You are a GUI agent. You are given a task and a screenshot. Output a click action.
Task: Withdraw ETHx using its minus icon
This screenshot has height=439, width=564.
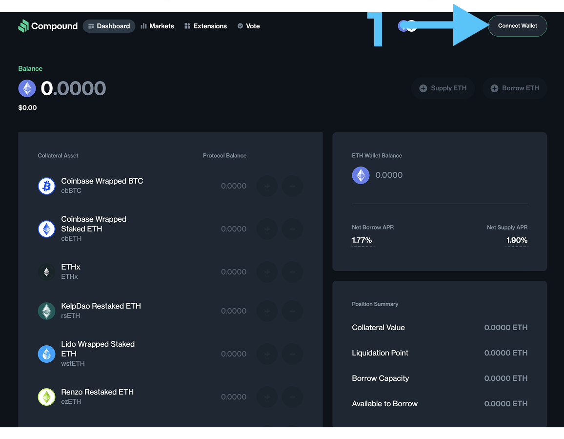(x=292, y=272)
